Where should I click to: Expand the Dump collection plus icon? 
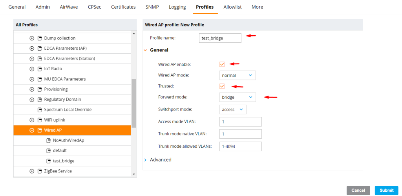click(x=32, y=38)
